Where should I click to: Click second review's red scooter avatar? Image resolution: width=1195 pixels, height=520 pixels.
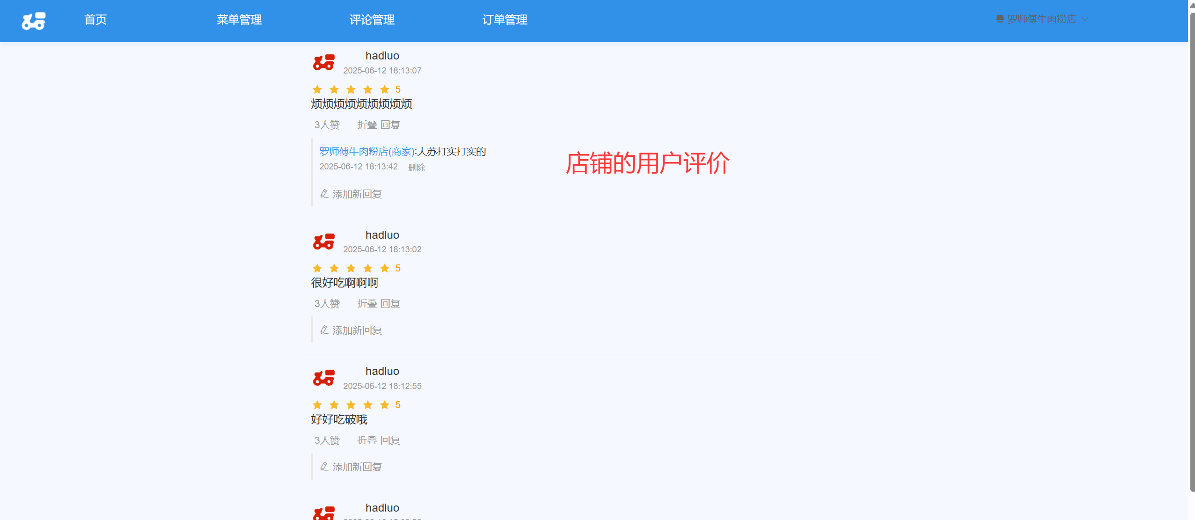click(324, 242)
